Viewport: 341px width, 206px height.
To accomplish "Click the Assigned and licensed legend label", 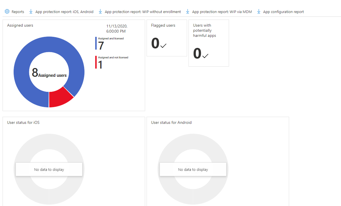I will [111, 39].
